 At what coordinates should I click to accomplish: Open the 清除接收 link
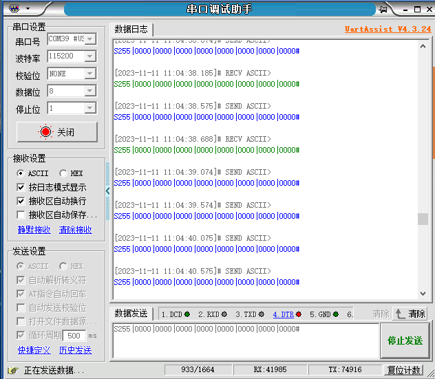(x=76, y=230)
